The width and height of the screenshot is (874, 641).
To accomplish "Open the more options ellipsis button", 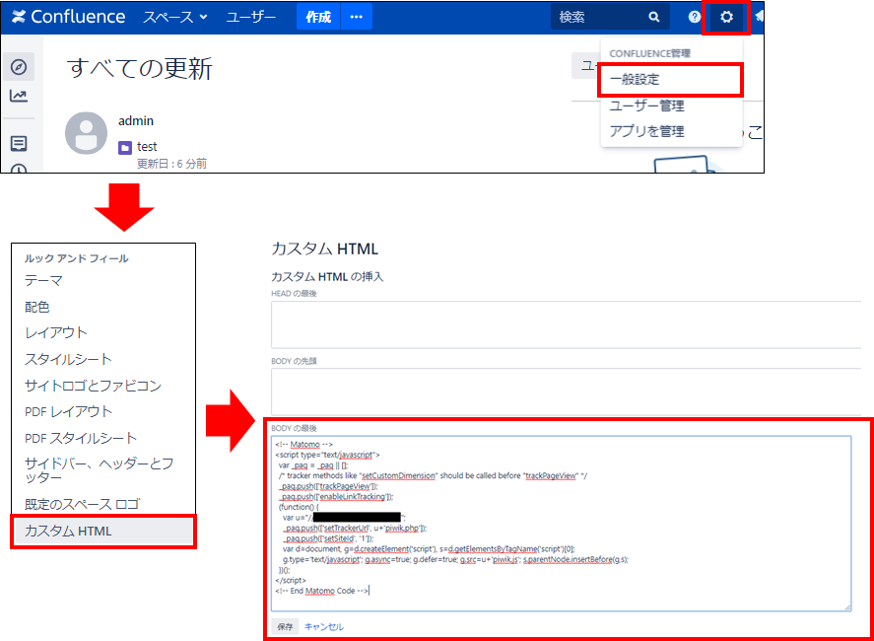I will (357, 17).
